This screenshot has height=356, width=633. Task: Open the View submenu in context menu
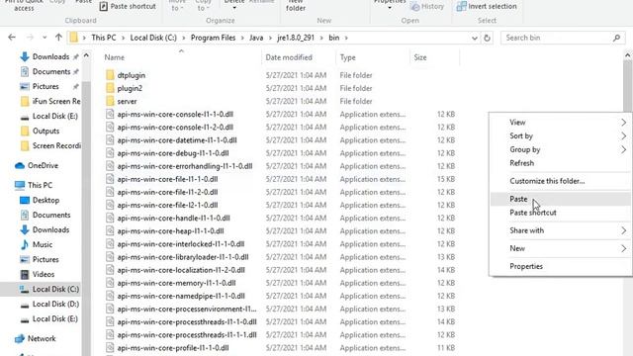pos(561,122)
